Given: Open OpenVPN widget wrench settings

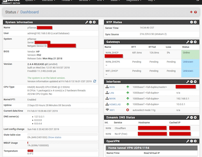Looking at the screenshot, I should (x=188, y=141).
